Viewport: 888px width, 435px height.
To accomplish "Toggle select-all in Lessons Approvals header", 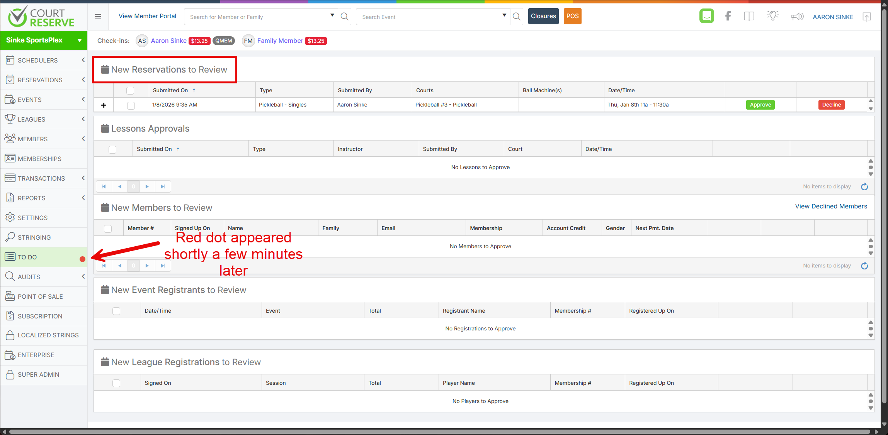I will point(112,149).
